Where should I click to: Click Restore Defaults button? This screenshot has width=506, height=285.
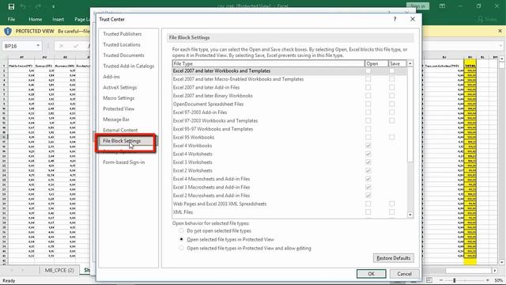(394, 258)
